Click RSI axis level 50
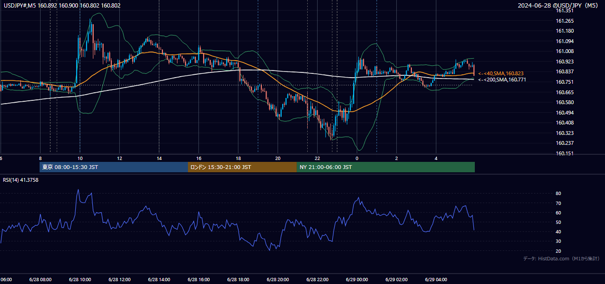The image size is (605, 284). (559, 222)
